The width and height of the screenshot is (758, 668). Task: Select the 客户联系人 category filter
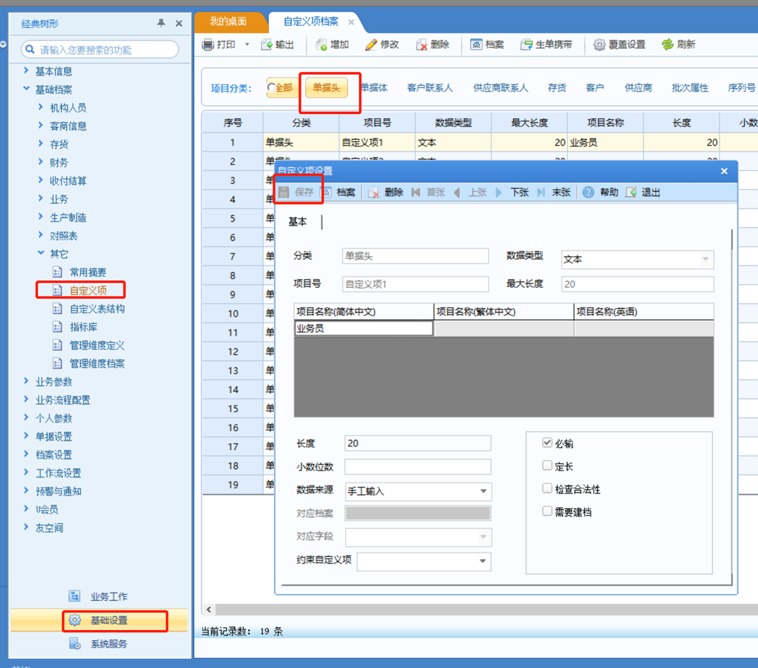[x=430, y=87]
